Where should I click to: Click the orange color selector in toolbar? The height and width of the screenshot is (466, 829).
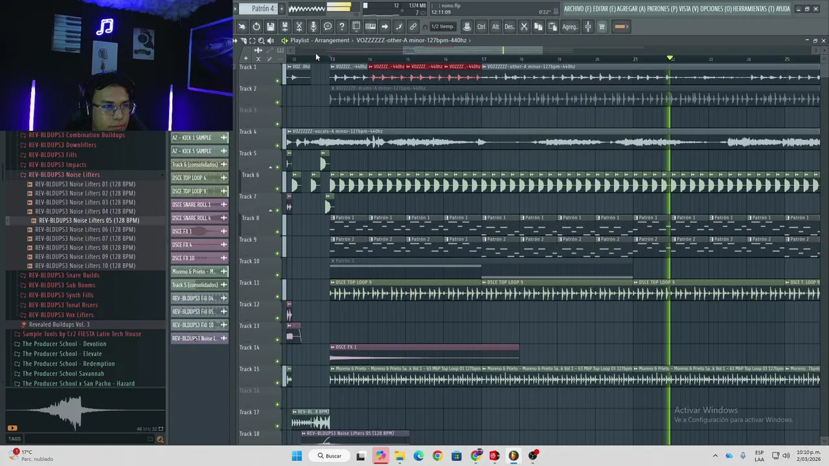pos(620,27)
